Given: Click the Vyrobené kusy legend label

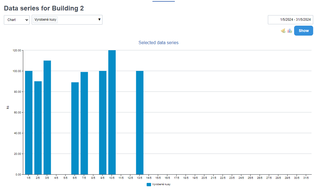Looking at the screenshot, I should point(161,184).
